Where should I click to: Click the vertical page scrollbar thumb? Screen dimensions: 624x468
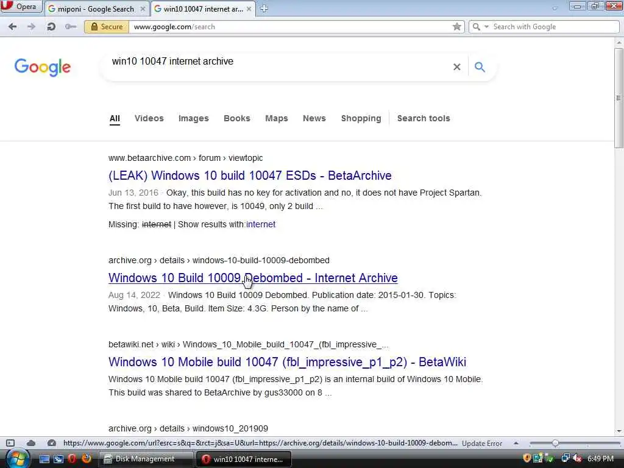tap(619, 97)
